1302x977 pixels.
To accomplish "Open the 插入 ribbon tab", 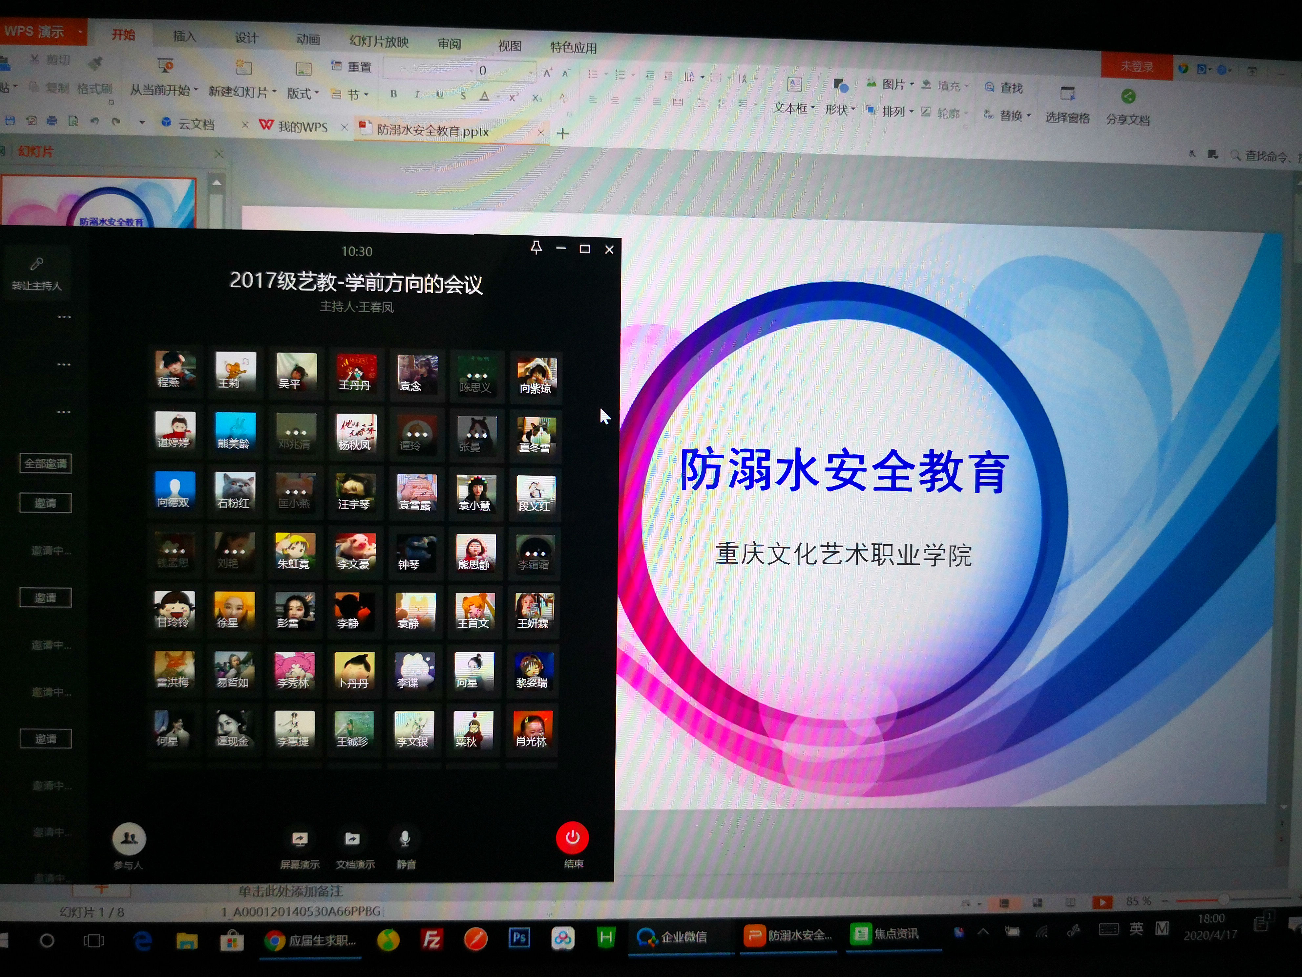I will click(x=184, y=36).
